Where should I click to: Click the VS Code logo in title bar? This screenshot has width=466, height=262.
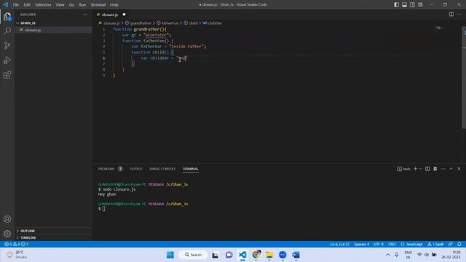click(6, 5)
